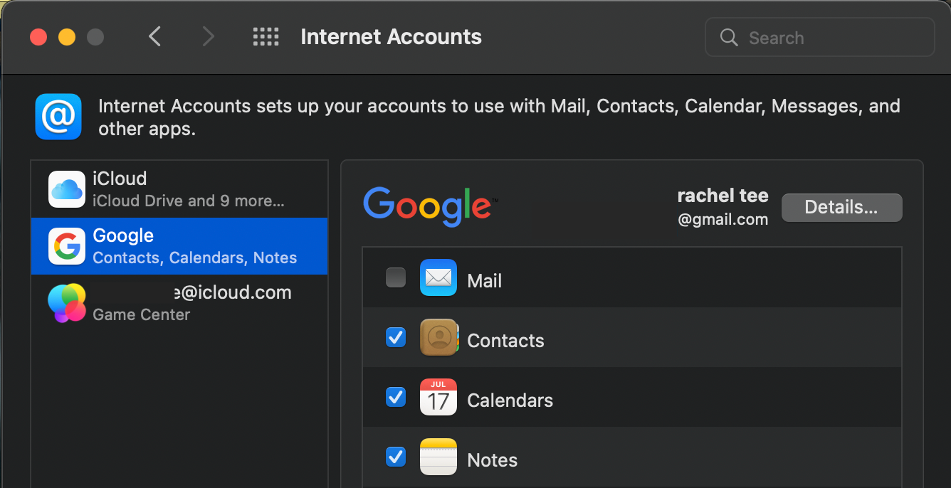This screenshot has width=951, height=488.
Task: Click the Calendars July 17 icon
Action: [x=438, y=397]
